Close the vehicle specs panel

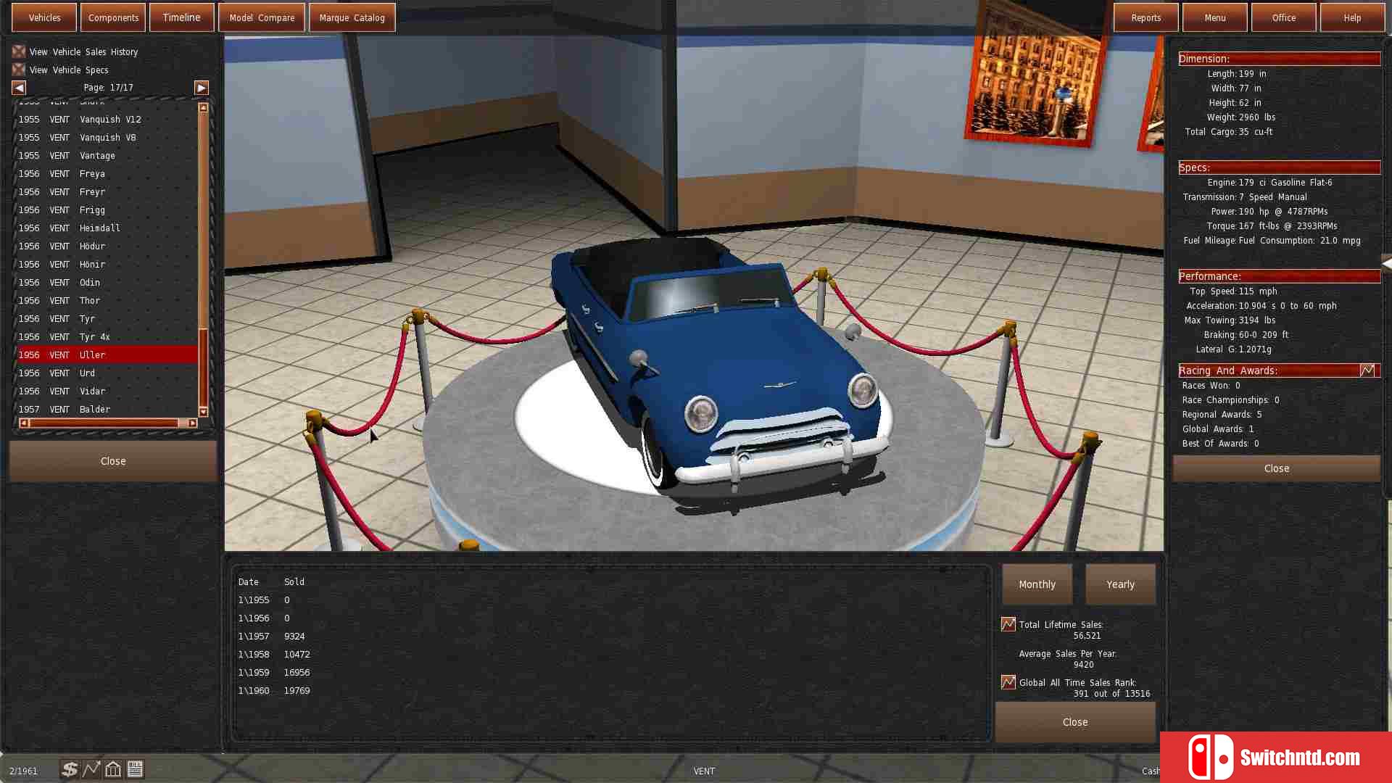pyautogui.click(x=1277, y=468)
